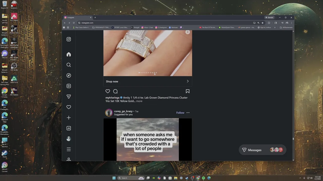Select Delta Force desktop shortcut
The image size is (323, 181).
[14, 79]
